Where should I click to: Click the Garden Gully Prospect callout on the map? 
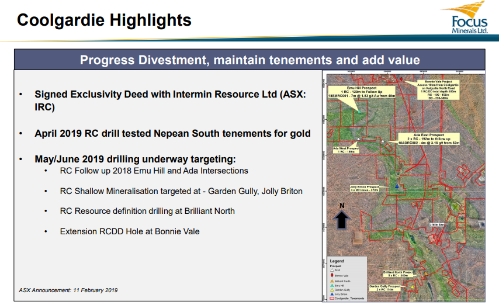384,288
